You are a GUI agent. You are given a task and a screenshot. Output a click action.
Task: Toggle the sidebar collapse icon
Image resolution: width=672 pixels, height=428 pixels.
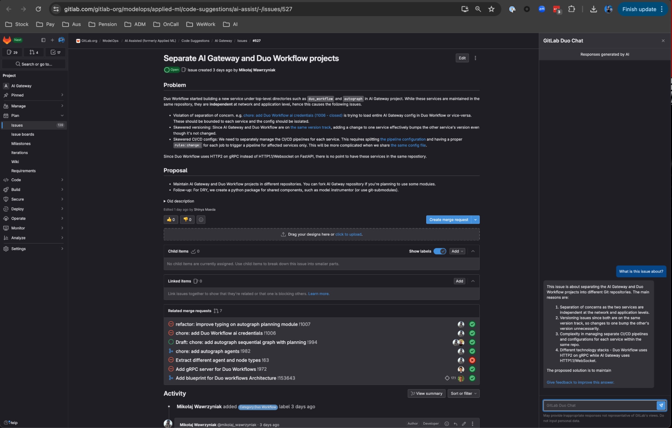43,40
